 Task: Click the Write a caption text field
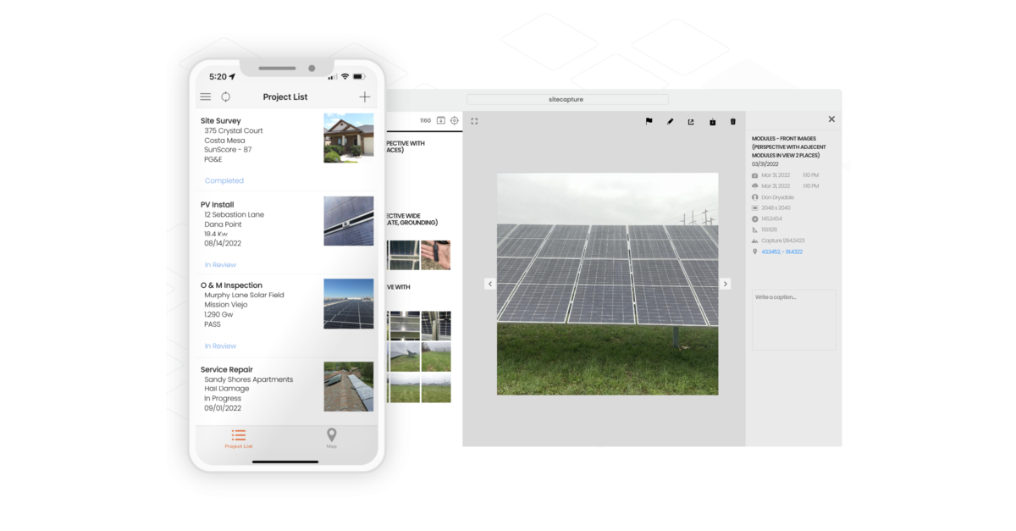(x=793, y=318)
